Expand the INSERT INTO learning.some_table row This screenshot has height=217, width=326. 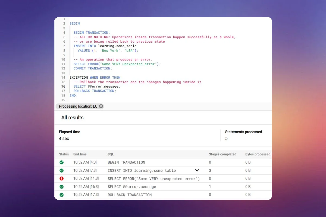click(197, 170)
